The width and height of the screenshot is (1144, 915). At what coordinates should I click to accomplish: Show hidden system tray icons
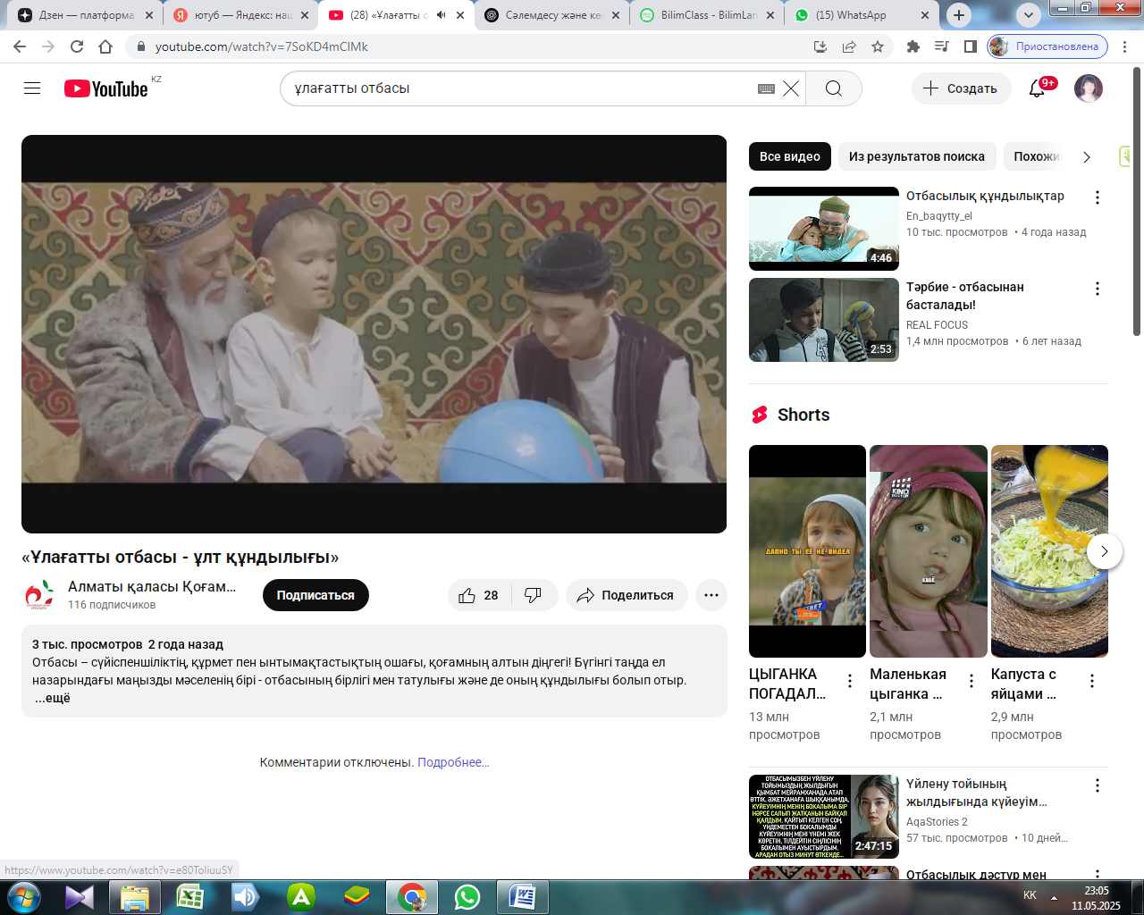pos(1054,896)
